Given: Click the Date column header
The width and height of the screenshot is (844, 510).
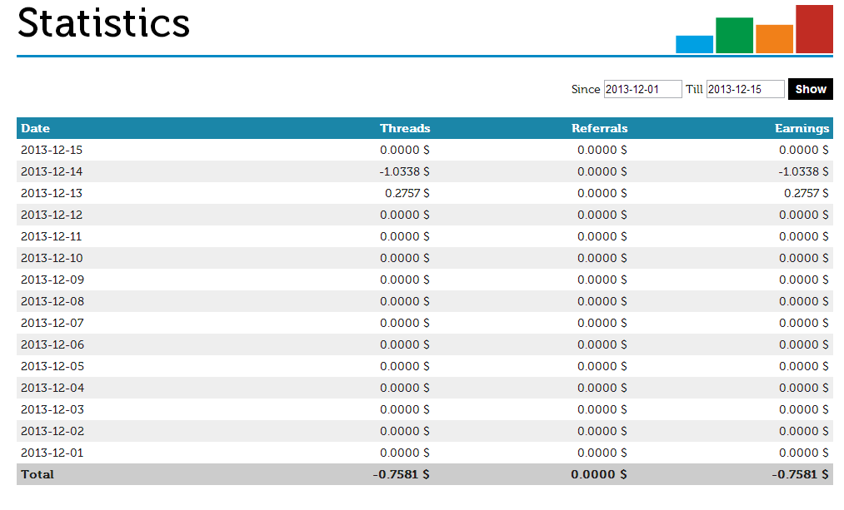Looking at the screenshot, I should pyautogui.click(x=36, y=128).
